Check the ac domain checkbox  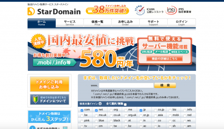point(141,127)
